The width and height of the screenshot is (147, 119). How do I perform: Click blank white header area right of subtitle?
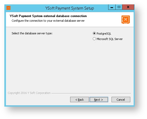pos(103,21)
